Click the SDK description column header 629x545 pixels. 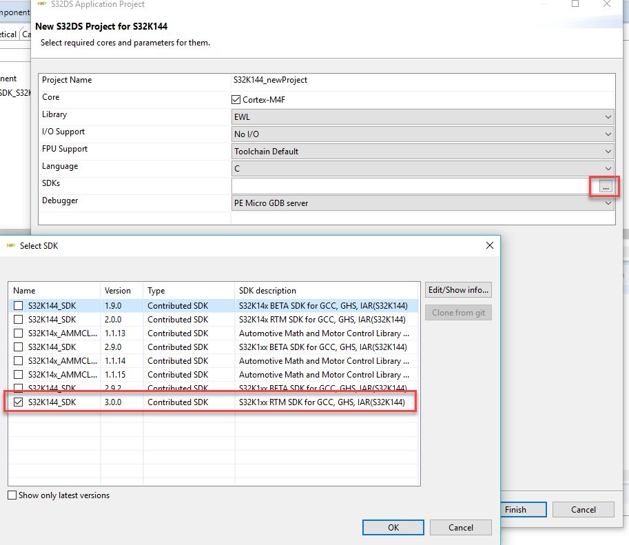[326, 291]
